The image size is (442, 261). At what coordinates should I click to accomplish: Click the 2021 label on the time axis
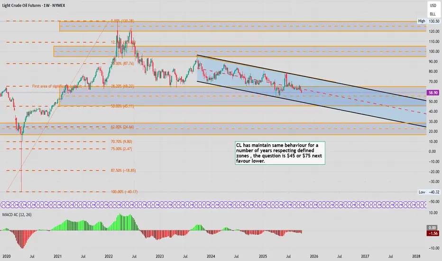tap(57, 256)
